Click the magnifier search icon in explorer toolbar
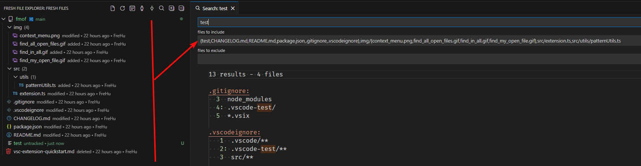Screen dimensions: 641x166 click(x=161, y=8)
